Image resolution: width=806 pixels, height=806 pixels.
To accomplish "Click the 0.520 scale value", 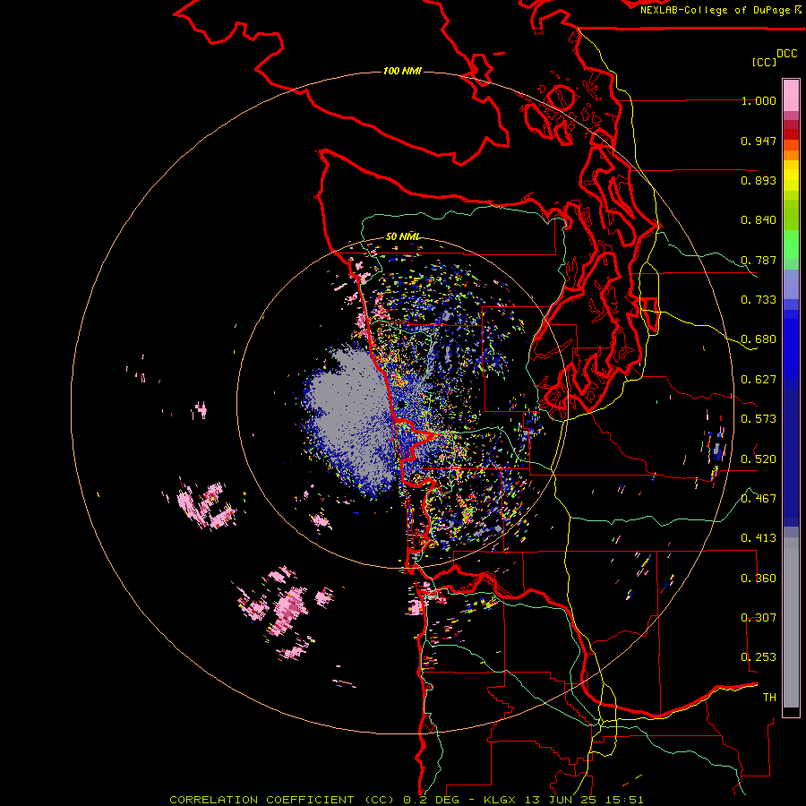I will [x=759, y=459].
